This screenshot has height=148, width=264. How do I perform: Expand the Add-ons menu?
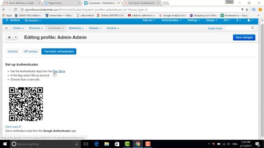[x=148, y=20]
